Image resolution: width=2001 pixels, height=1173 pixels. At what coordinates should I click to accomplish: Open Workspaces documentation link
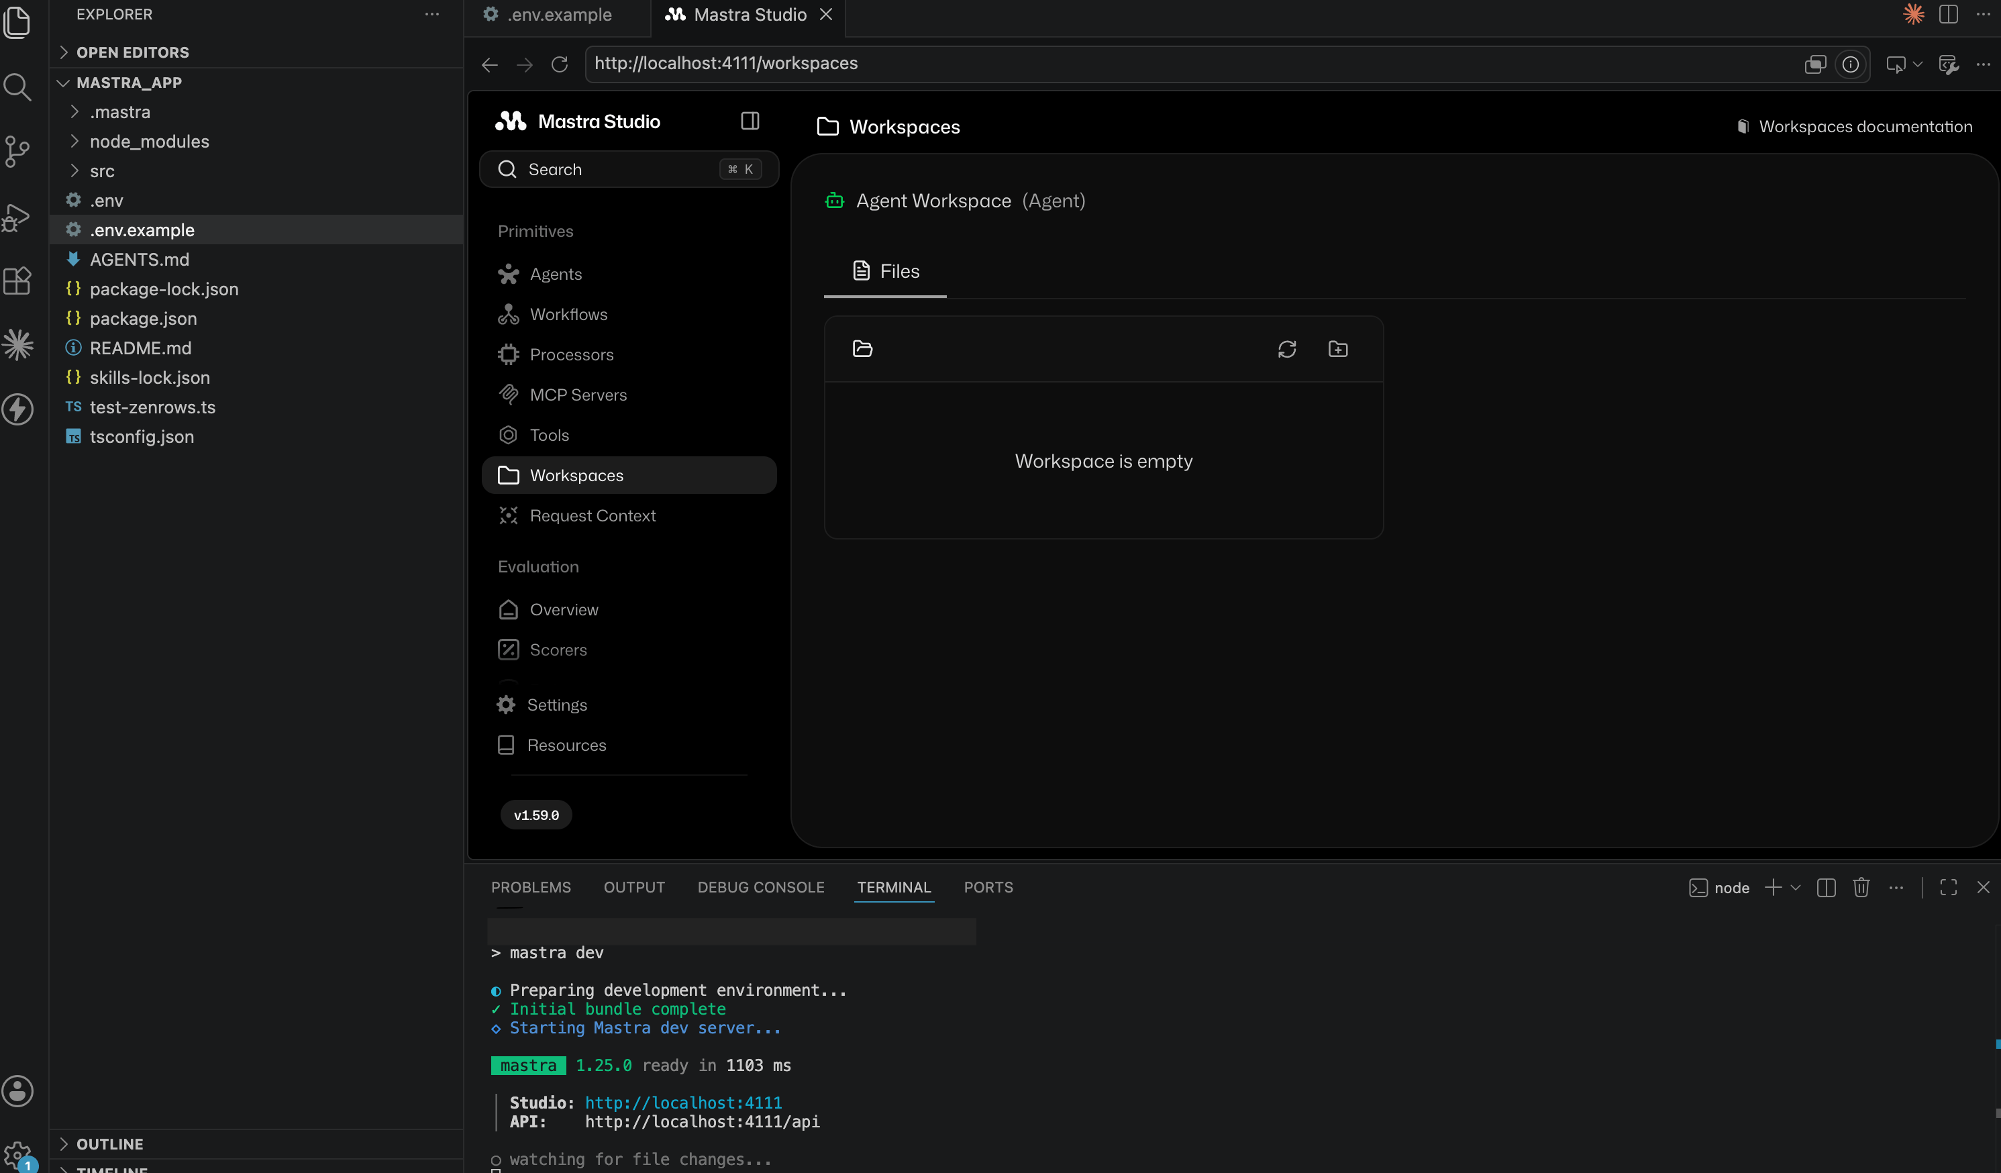[x=1854, y=126]
